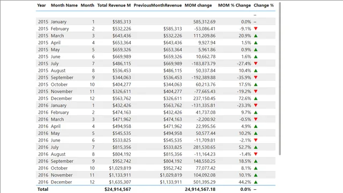Click the red down arrow for 2015 February
Image resolution: width=343 pixels, height=193 pixels.
click(x=256, y=28)
